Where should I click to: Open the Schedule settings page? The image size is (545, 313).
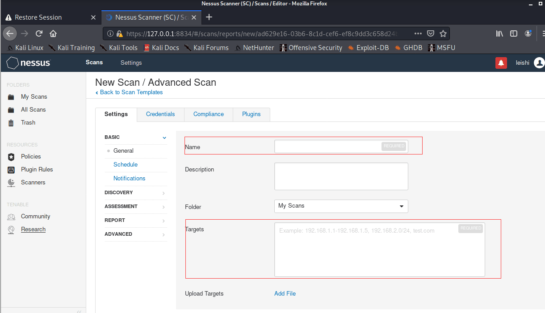(x=126, y=165)
